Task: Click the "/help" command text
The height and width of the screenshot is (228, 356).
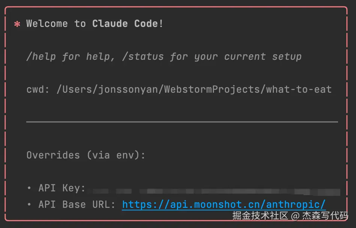Action: pyautogui.click(x=41, y=56)
